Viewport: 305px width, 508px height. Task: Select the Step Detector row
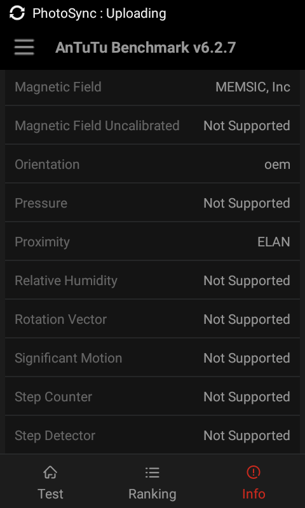[x=152, y=436]
